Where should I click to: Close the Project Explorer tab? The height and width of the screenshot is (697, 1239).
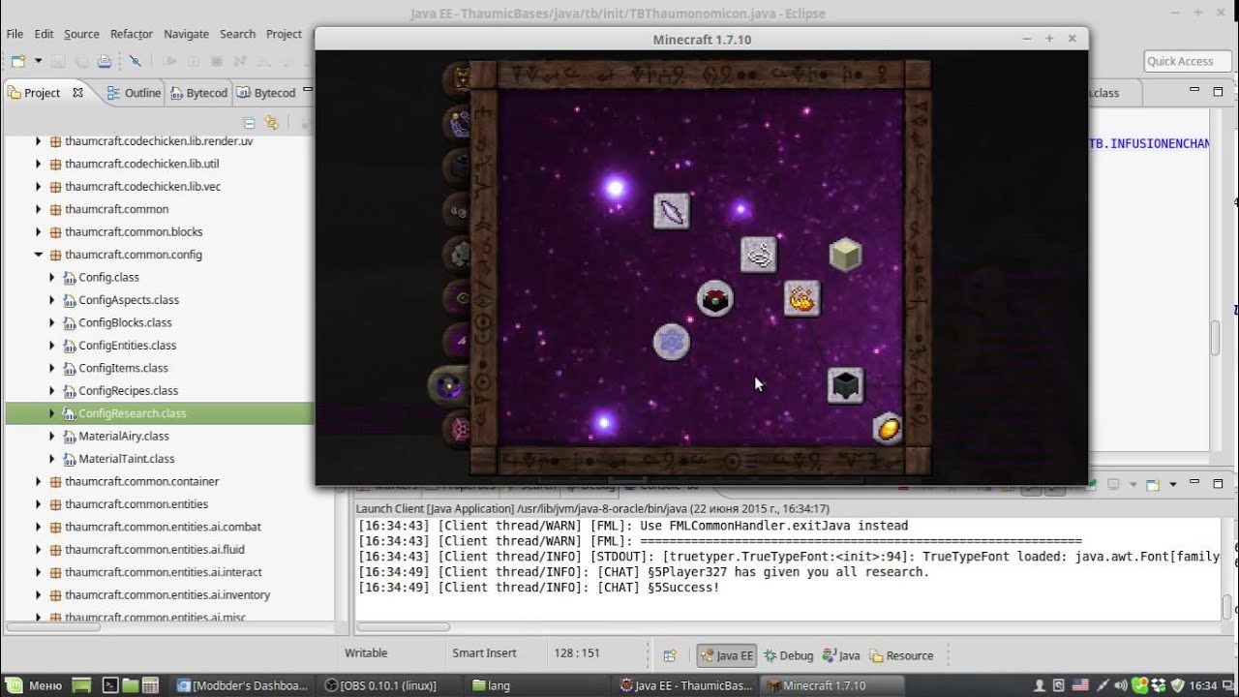(77, 93)
